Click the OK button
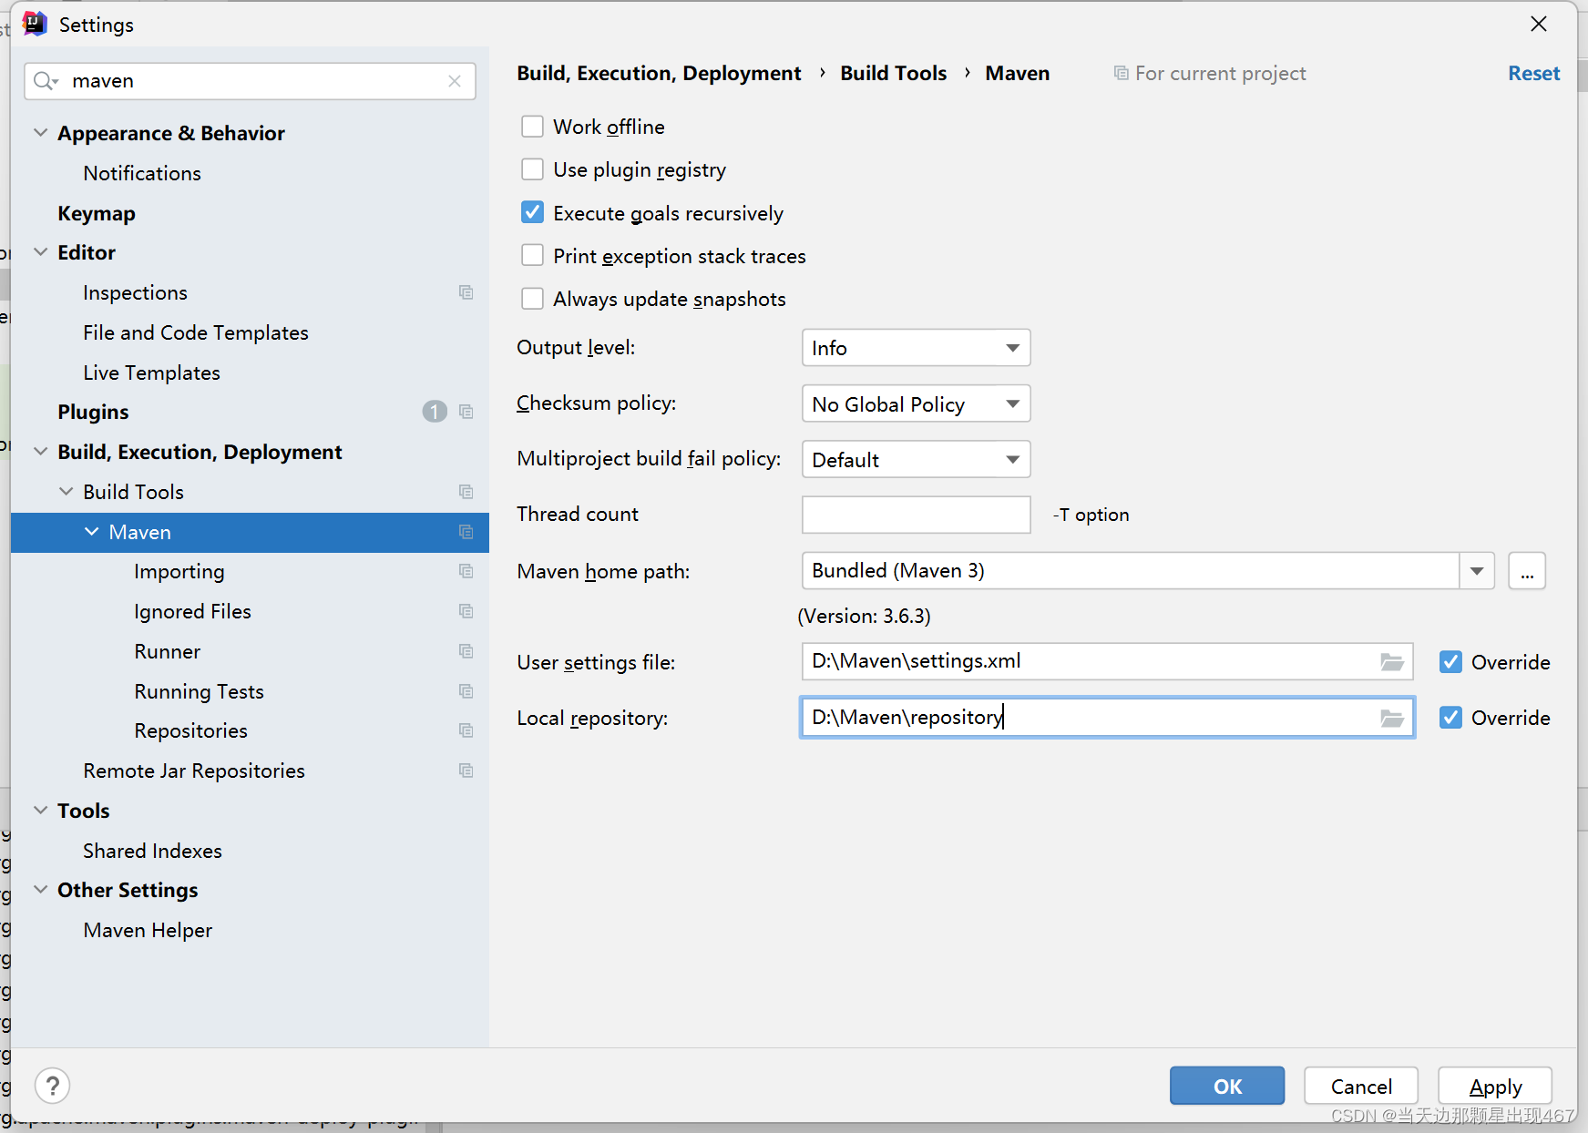Viewport: 1588px width, 1133px height. pos(1227,1086)
